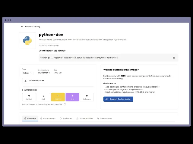Switch to the Components tab
This screenshot has width=193, height=144.
click(48, 118)
